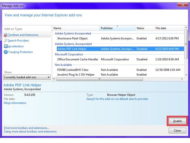Click the 4/17/2011 6:50 PM file date
This screenshot has width=190, height=143.
(167, 38)
